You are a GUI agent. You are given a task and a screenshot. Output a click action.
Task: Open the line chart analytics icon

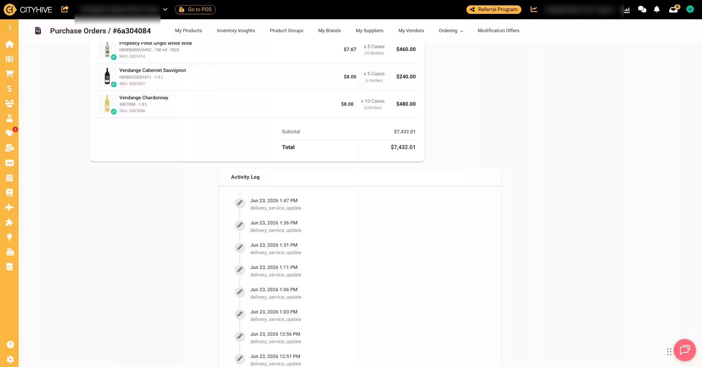pos(534,9)
